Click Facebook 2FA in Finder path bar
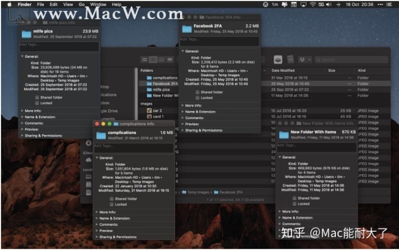Screen dimensions: 399x250 [x=228, y=192]
